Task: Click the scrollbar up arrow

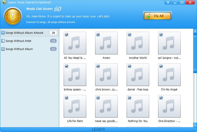Action: [195, 31]
